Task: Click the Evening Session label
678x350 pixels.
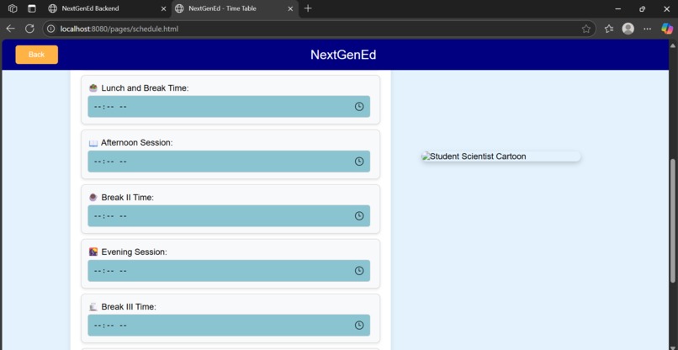Action: (x=134, y=252)
